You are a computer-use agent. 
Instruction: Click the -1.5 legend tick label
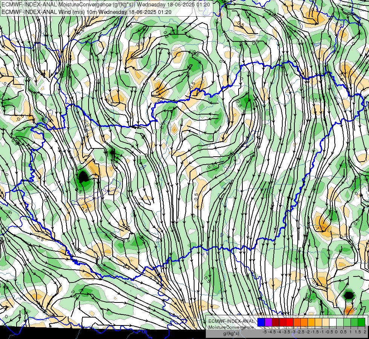[x=315, y=332]
